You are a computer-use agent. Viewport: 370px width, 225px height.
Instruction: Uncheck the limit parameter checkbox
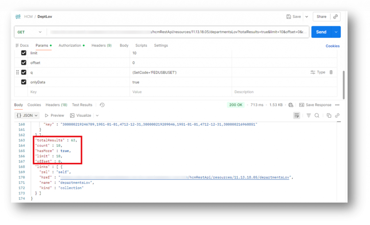[x=23, y=53]
